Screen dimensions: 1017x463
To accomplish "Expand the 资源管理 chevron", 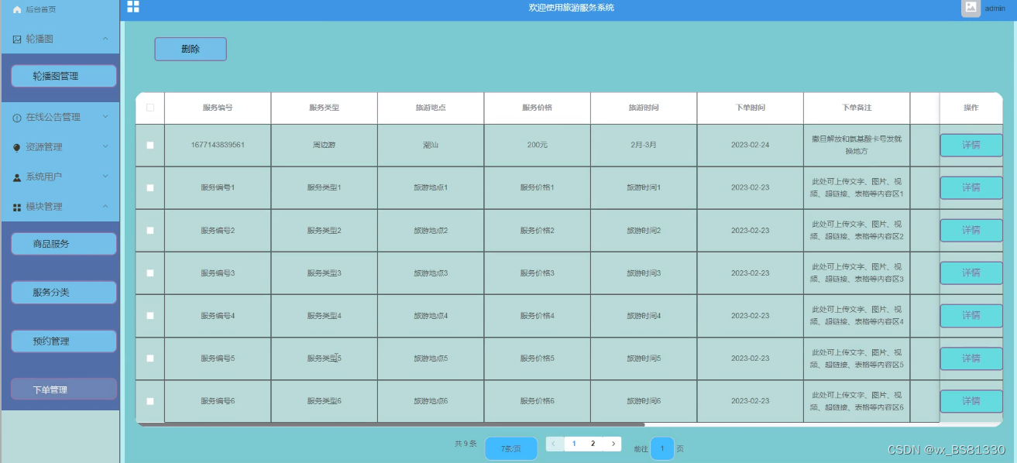I will click(105, 147).
